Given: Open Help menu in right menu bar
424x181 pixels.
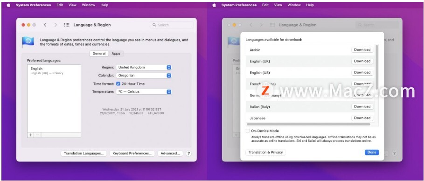Looking at the screenshot, I should [x=310, y=5].
